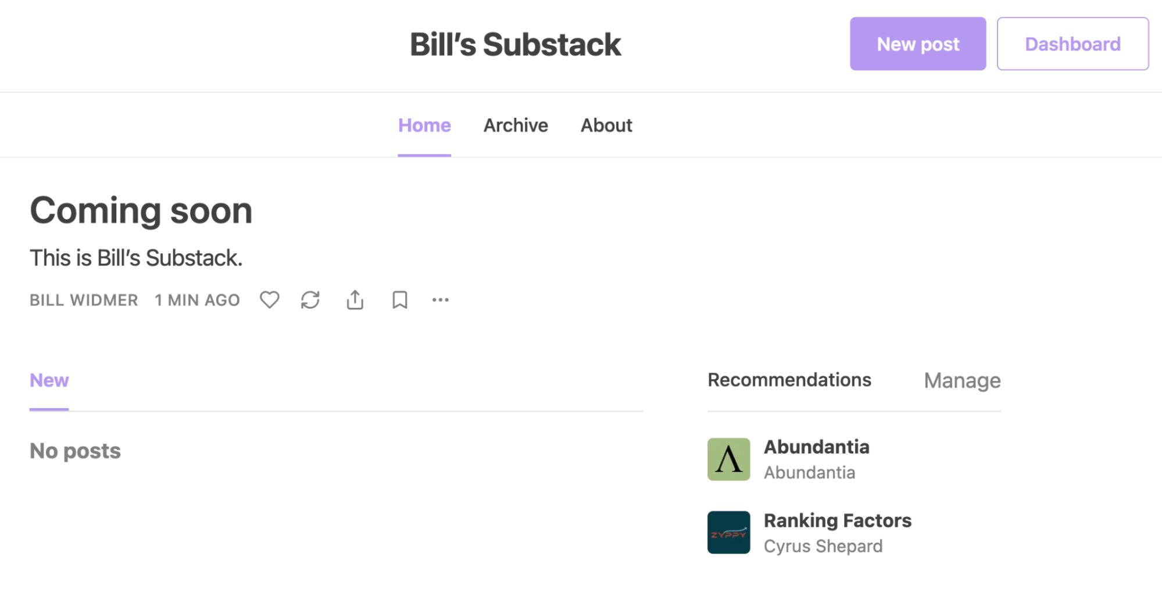Create a New post

917,44
